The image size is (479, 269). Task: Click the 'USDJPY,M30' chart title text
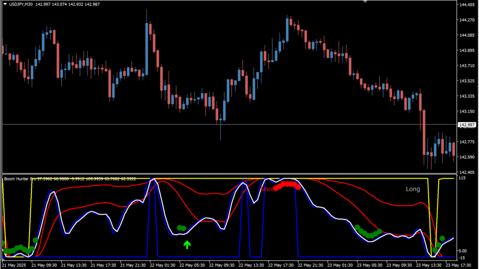tap(21, 4)
